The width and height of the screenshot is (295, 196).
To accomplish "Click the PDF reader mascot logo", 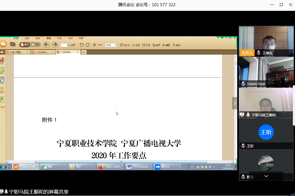I will pyautogui.click(x=3, y=44).
